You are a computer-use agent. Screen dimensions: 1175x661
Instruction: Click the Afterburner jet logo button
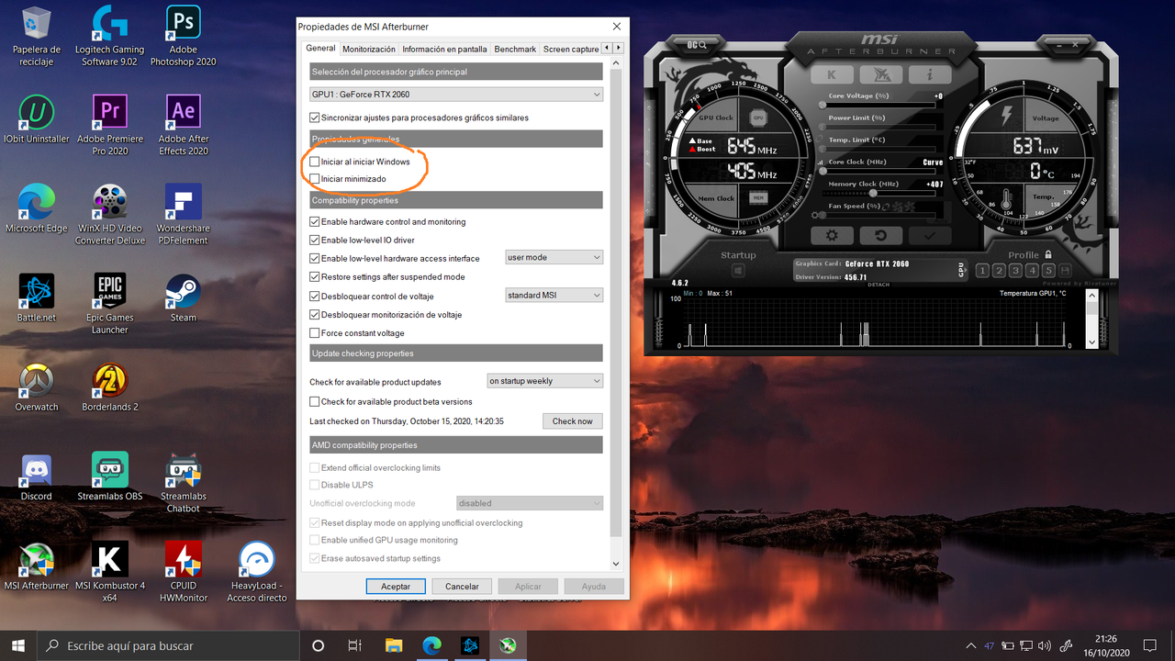pos(881,75)
